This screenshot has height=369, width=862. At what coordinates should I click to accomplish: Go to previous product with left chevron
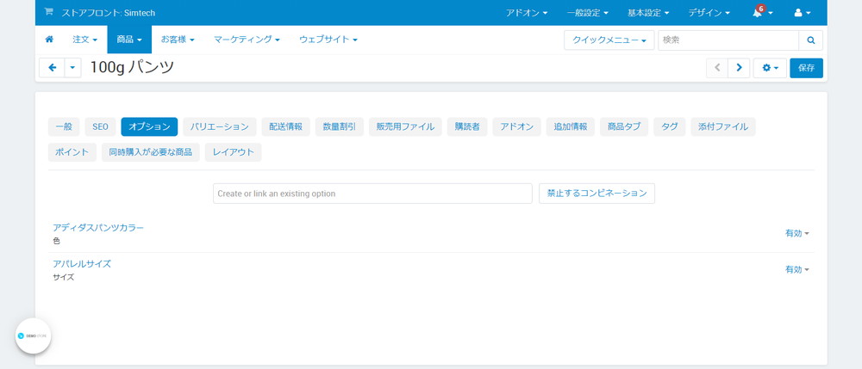717,68
